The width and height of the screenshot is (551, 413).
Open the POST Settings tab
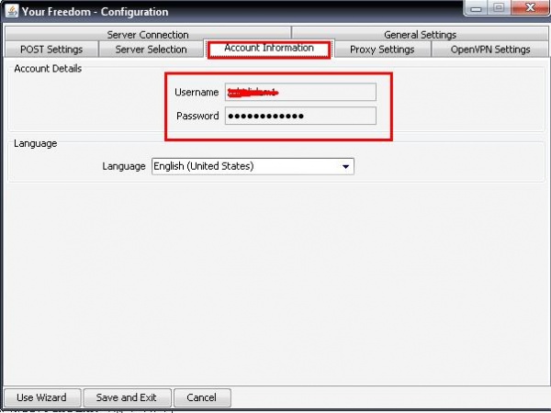point(51,50)
